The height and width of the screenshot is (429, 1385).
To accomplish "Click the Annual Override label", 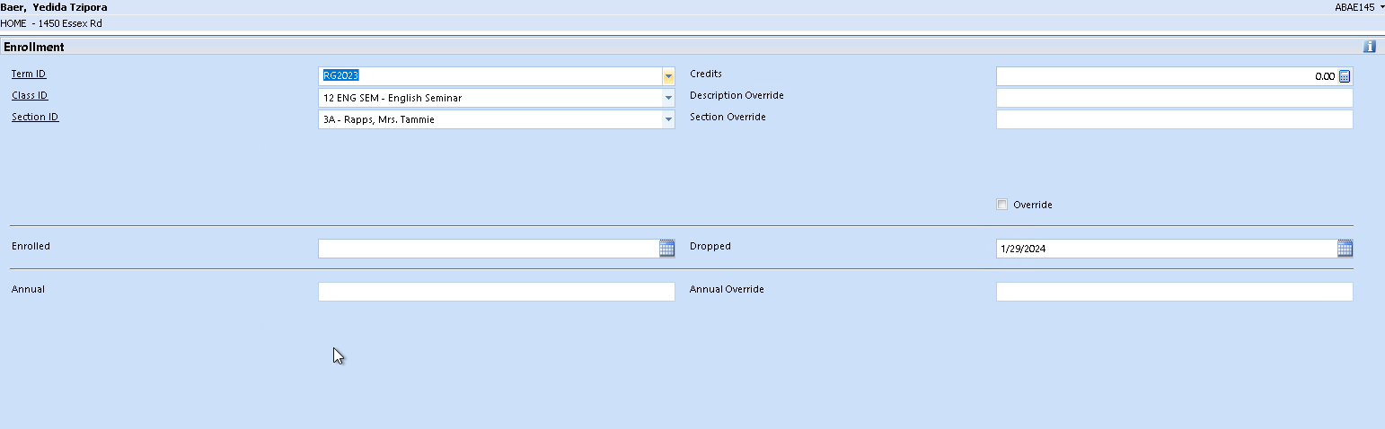I will (x=727, y=289).
